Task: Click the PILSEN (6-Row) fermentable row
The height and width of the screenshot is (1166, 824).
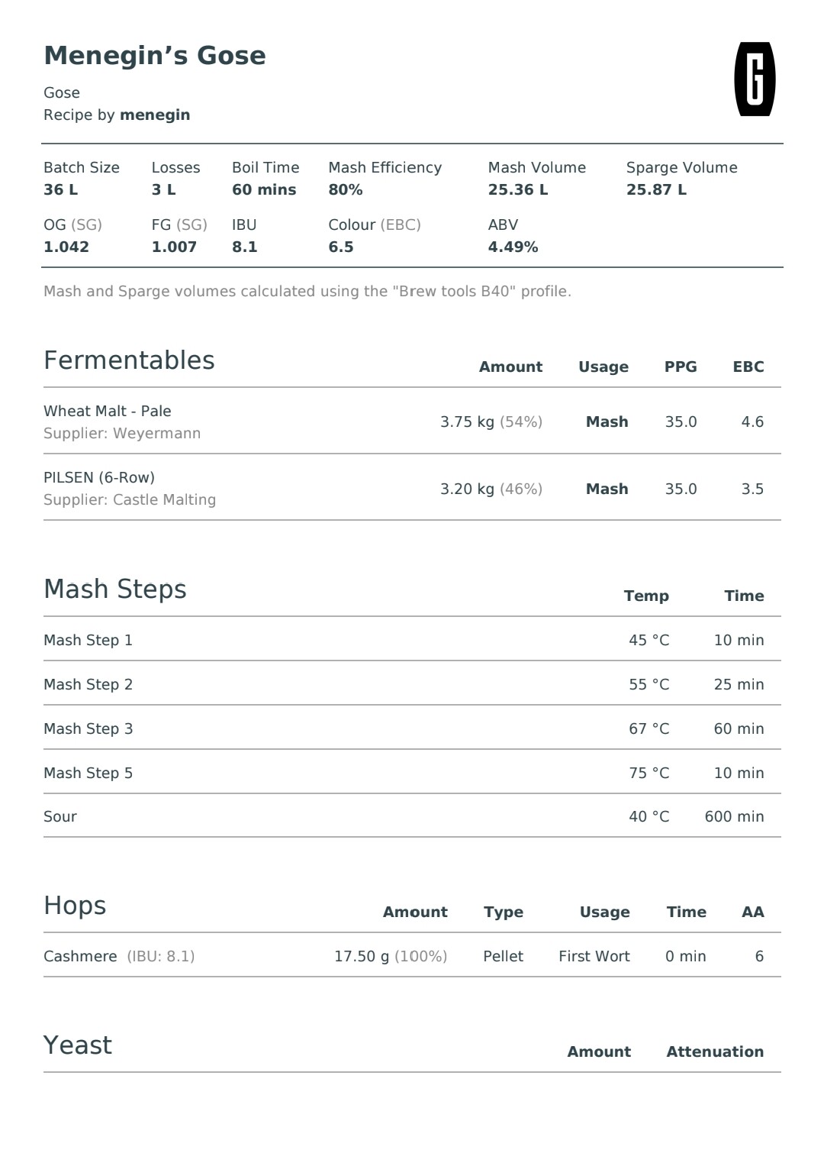Action: coord(412,488)
